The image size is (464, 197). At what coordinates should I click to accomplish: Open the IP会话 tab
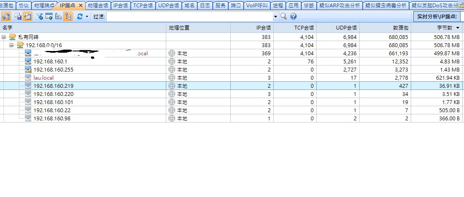tap(121, 5)
